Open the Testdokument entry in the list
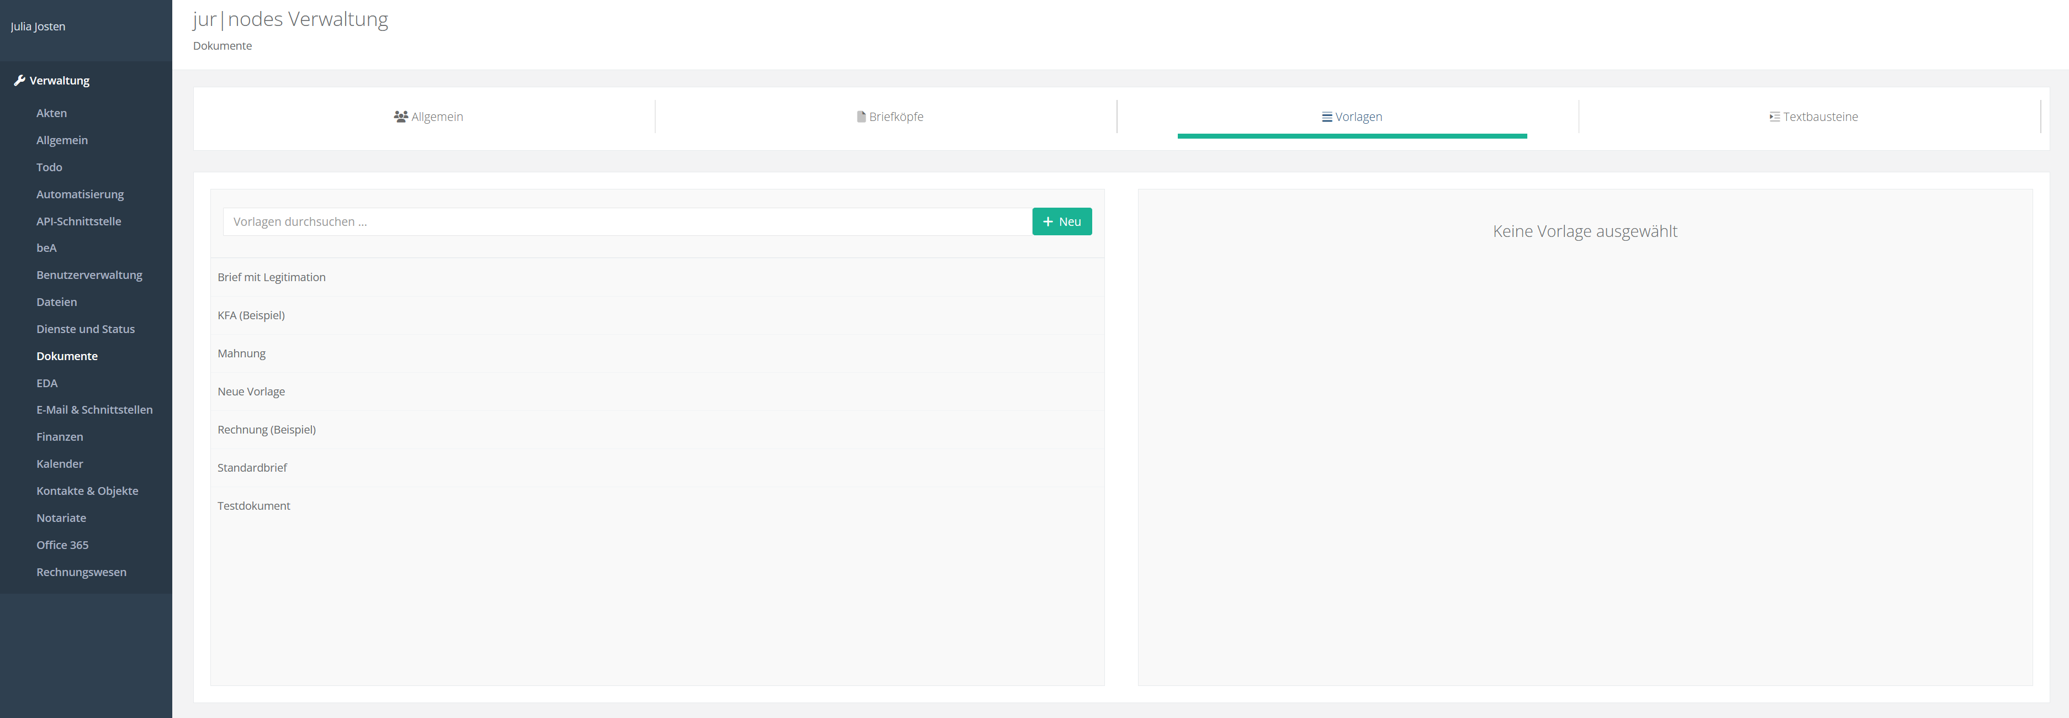 254,506
